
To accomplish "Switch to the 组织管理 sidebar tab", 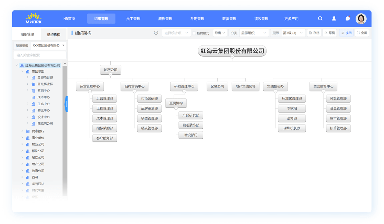I will pyautogui.click(x=27, y=34).
